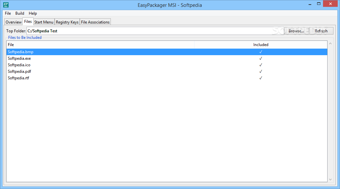This screenshot has width=340, height=189.
Task: Open the Registry Keys tab
Action: tap(67, 22)
